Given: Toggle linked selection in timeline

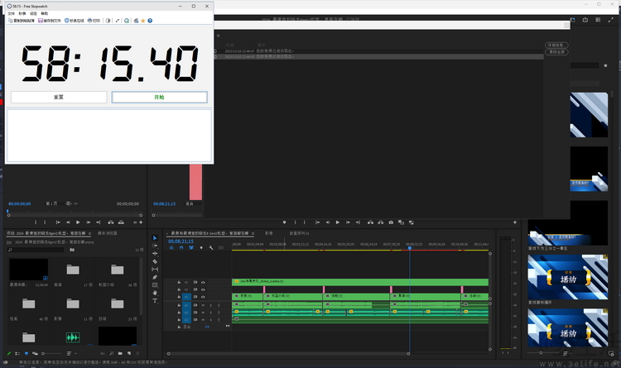Looking at the screenshot, I should coord(191,248).
